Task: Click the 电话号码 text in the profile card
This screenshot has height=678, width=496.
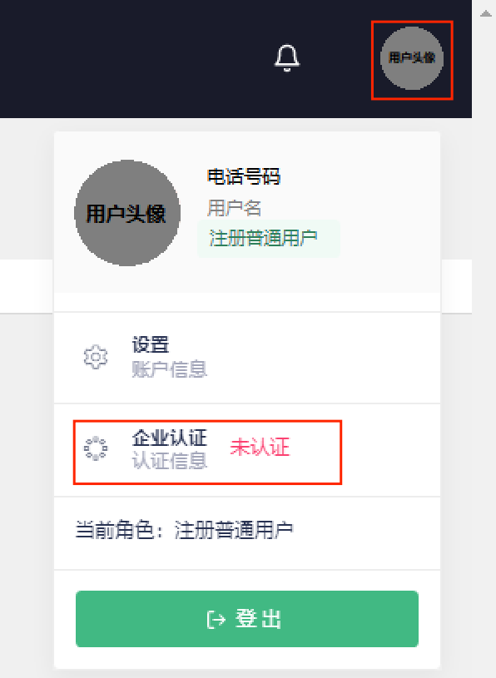Action: 244,177
